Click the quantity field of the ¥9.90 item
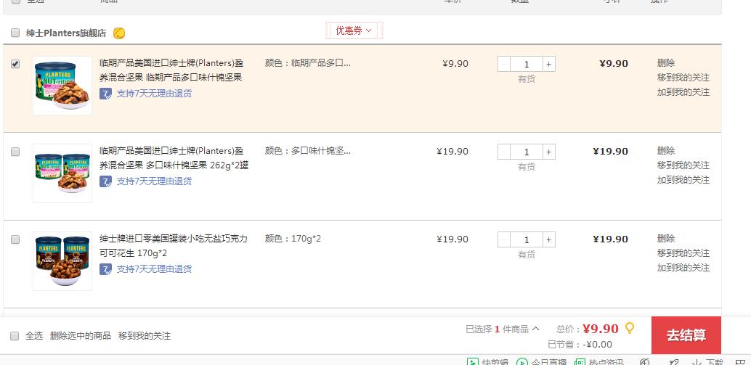751x365 pixels. click(527, 64)
